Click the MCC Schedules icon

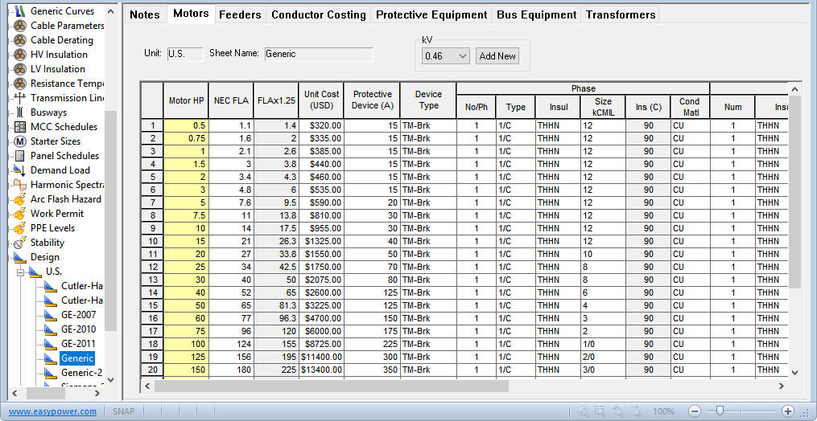(21, 127)
